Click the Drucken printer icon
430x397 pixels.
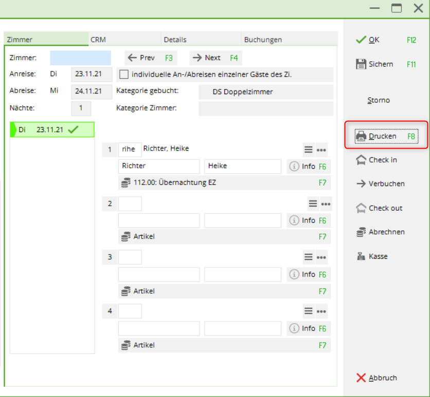point(361,136)
